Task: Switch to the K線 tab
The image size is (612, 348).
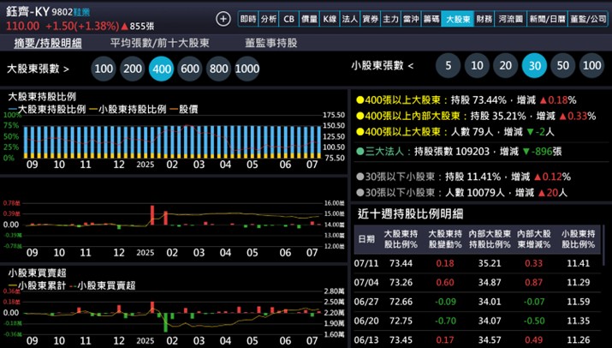Action: (330, 19)
